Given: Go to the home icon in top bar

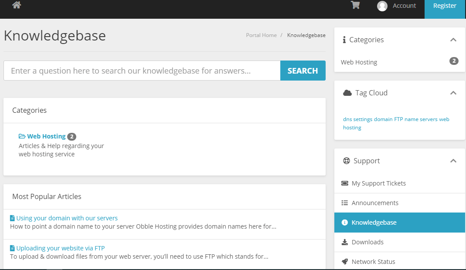Looking at the screenshot, I should [17, 5].
